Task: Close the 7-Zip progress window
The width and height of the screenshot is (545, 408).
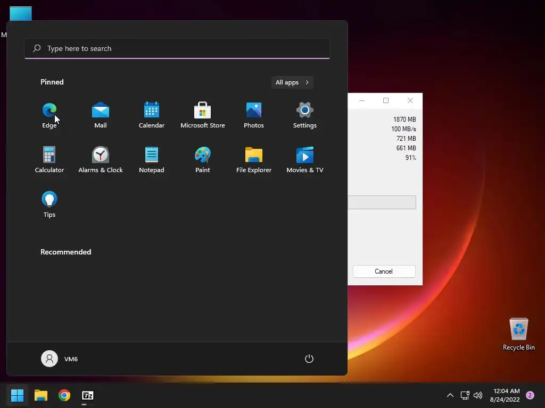Action: pos(410,100)
